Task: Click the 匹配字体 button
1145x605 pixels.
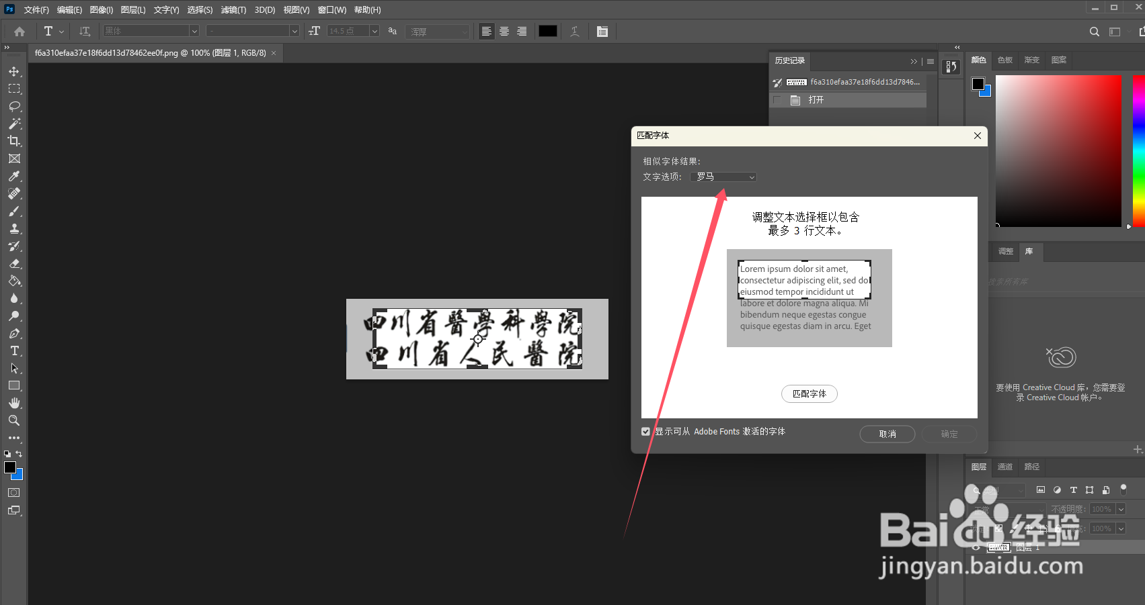Action: click(809, 393)
